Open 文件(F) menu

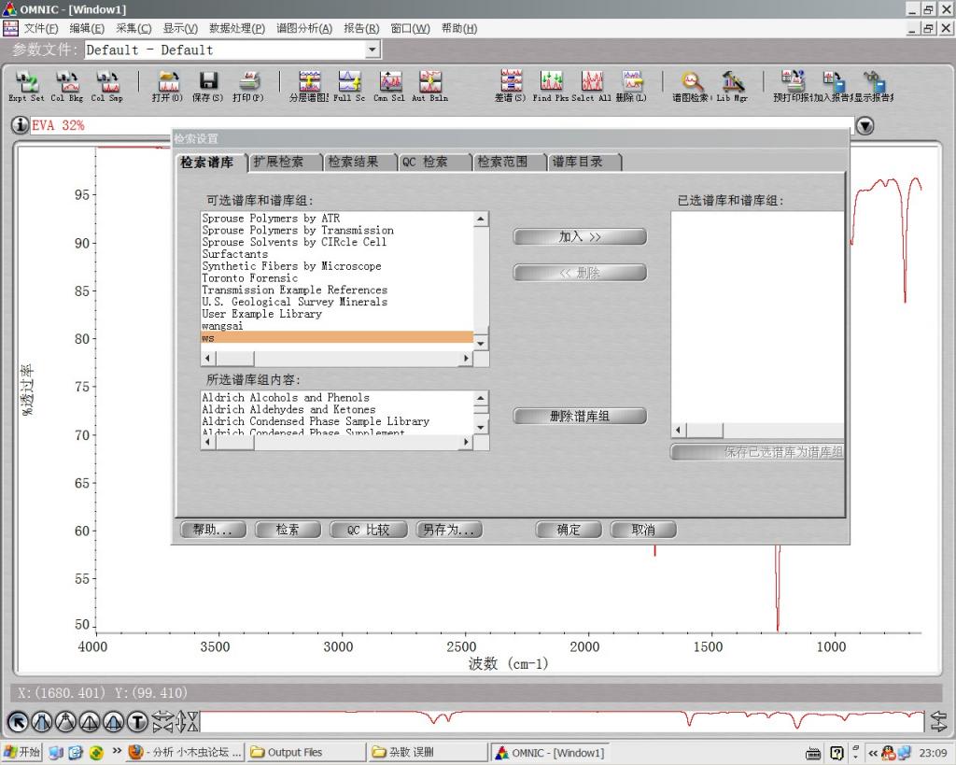40,29
